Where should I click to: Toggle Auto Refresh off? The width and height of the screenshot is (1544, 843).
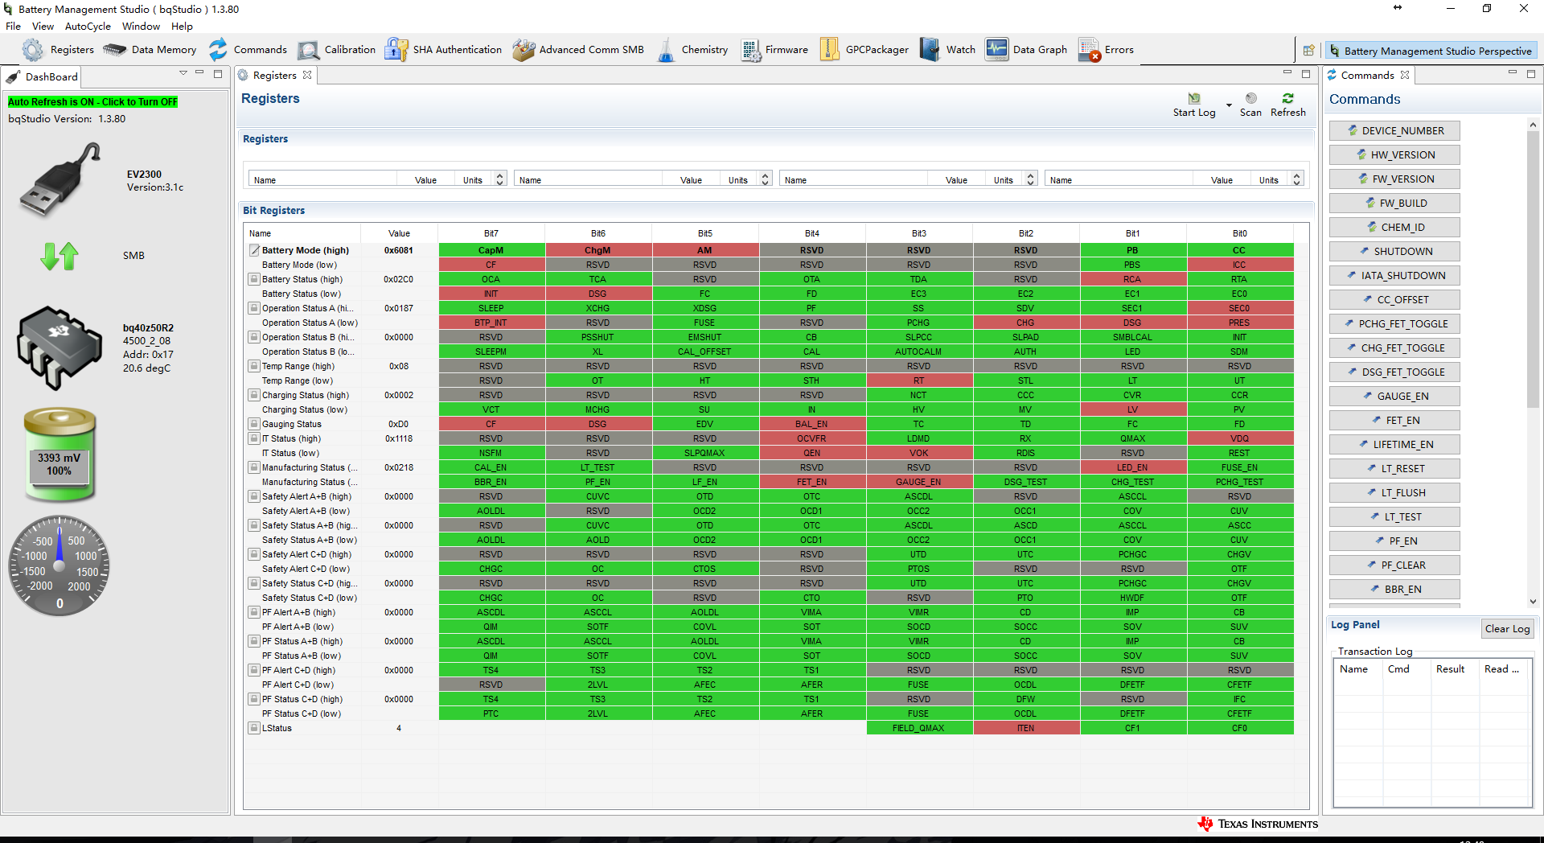[x=92, y=102]
